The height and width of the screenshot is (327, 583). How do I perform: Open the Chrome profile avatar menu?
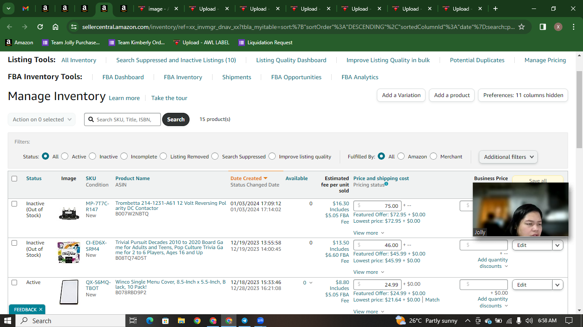pyautogui.click(x=558, y=27)
